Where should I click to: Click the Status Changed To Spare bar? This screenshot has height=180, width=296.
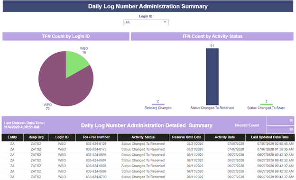coord(267,104)
